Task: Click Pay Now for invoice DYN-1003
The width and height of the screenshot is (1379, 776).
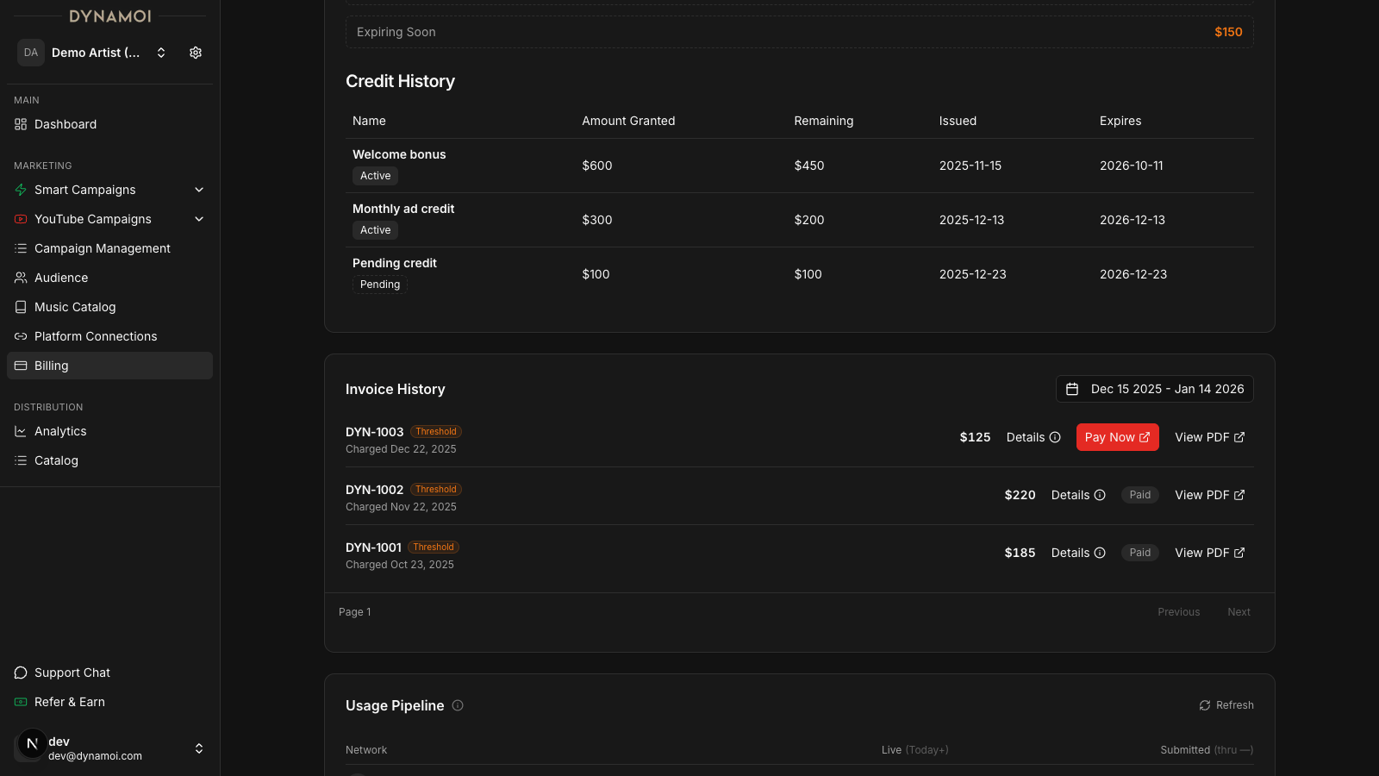Action: [x=1117, y=437]
